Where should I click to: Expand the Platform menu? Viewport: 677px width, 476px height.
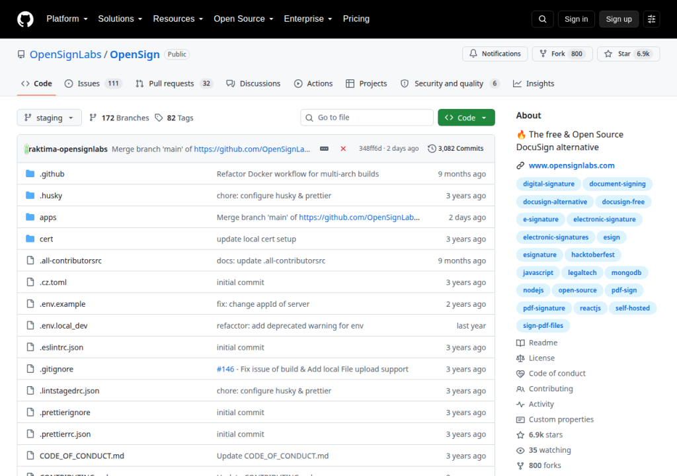pos(67,19)
